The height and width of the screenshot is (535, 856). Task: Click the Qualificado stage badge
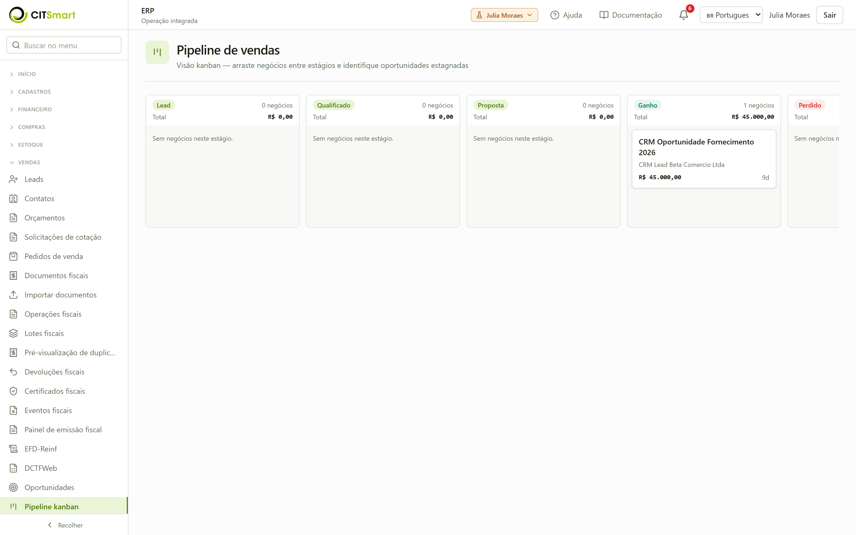click(334, 105)
